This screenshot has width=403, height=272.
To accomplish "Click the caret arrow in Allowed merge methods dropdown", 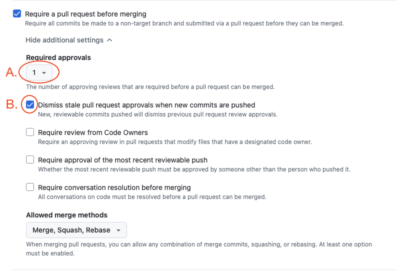I will click(x=118, y=230).
